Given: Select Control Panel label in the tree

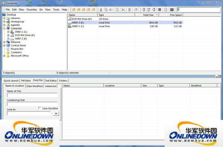Looking at the screenshot, I should pyautogui.click(x=18, y=46).
